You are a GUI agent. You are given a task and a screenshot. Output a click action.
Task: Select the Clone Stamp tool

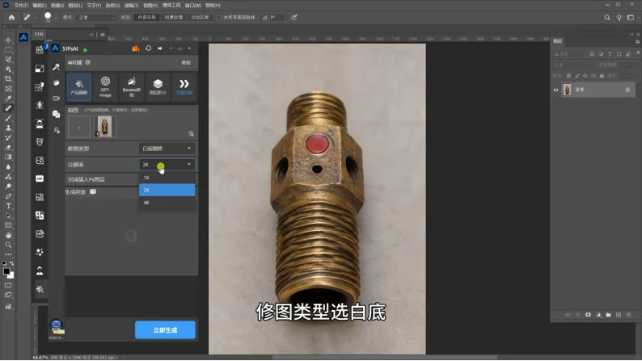(8, 128)
